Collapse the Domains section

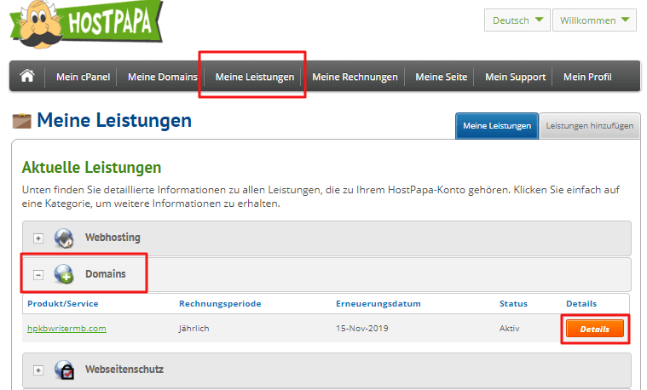coord(38,274)
